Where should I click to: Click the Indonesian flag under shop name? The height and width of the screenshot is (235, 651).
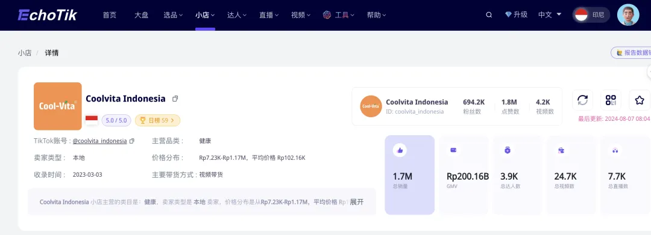pos(92,120)
